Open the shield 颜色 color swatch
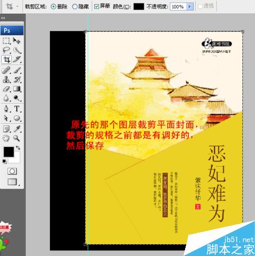Viewport: 255px width, 256px height. [x=139, y=7]
